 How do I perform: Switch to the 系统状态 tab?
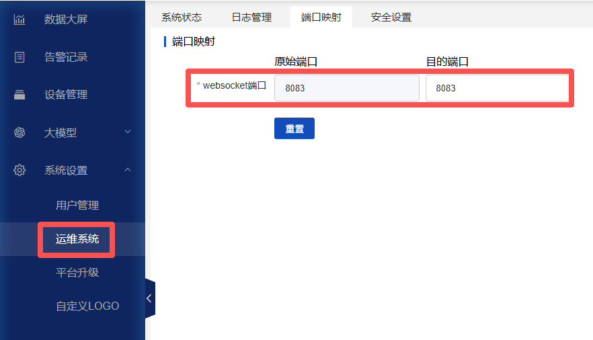[182, 17]
